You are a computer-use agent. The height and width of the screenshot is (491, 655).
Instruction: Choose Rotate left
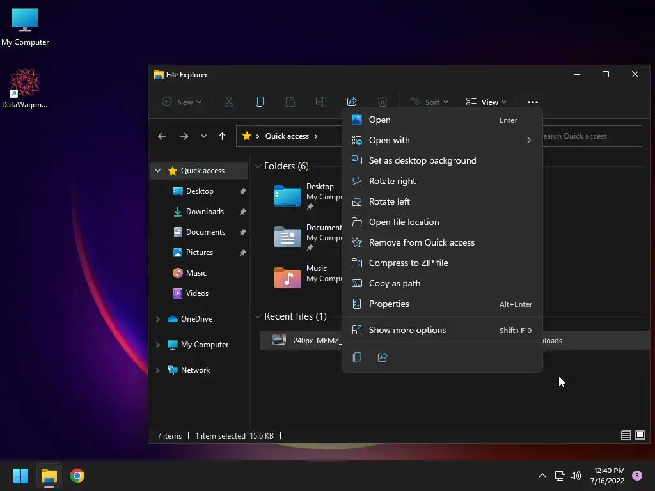coord(442,201)
